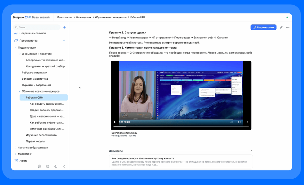Toggle dark mode moon icon
The width and height of the screenshot is (304, 185).
tap(56, 166)
